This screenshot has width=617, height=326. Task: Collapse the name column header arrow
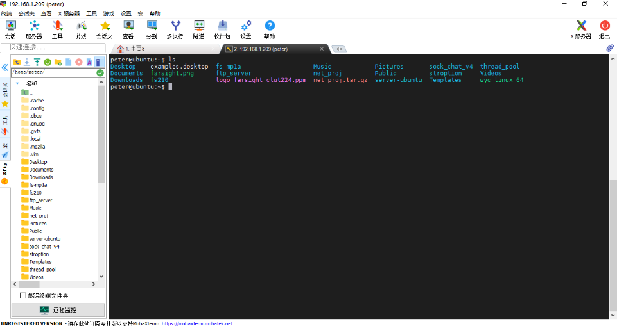pyautogui.click(x=17, y=83)
